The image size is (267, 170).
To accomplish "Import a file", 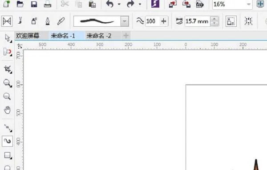I will 173,4.
